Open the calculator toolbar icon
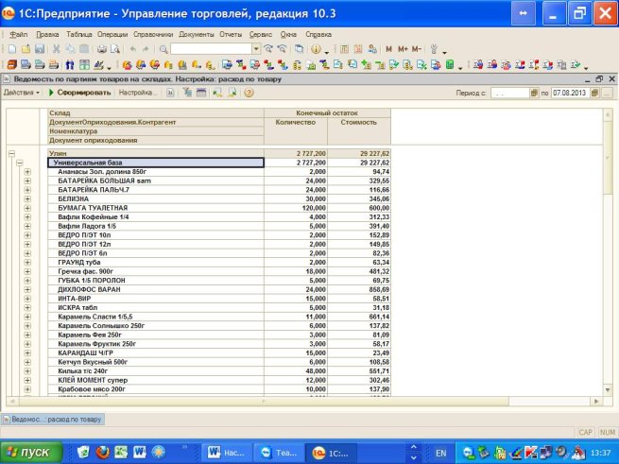The height and width of the screenshot is (464, 619). click(344, 49)
